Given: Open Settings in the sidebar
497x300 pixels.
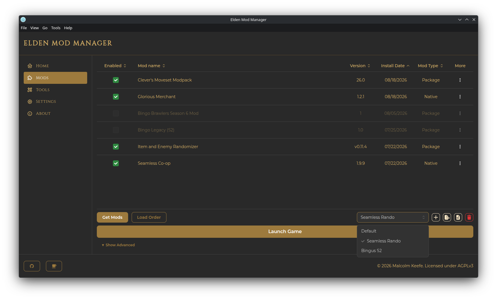Looking at the screenshot, I should coord(55,102).
